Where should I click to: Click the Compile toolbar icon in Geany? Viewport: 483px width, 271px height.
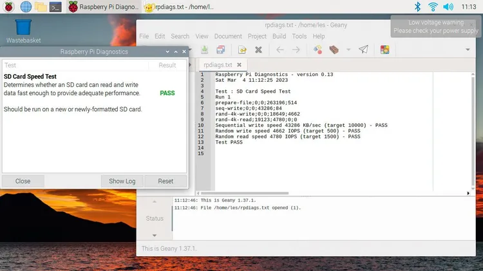click(317, 50)
